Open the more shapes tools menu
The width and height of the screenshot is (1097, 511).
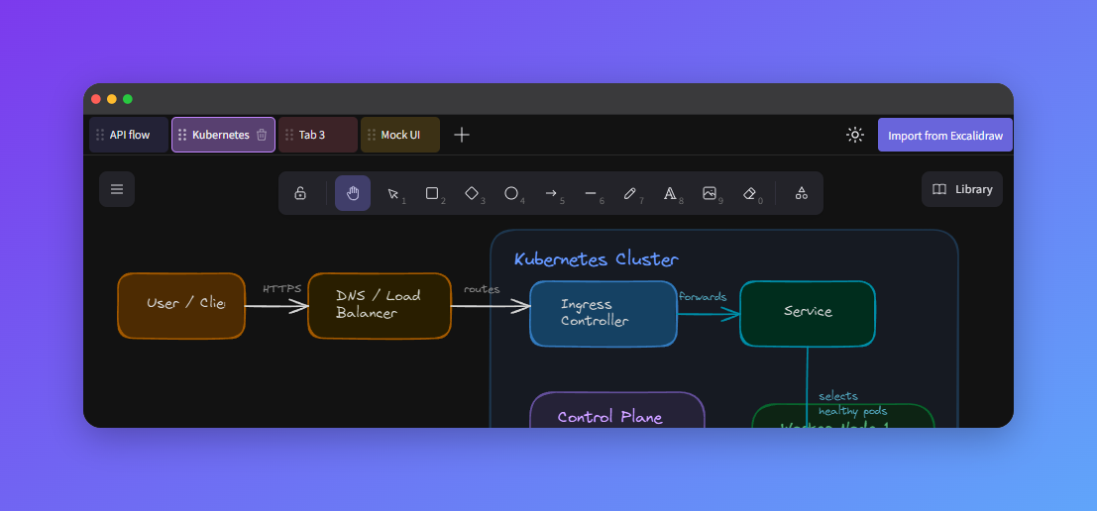pyautogui.click(x=802, y=194)
